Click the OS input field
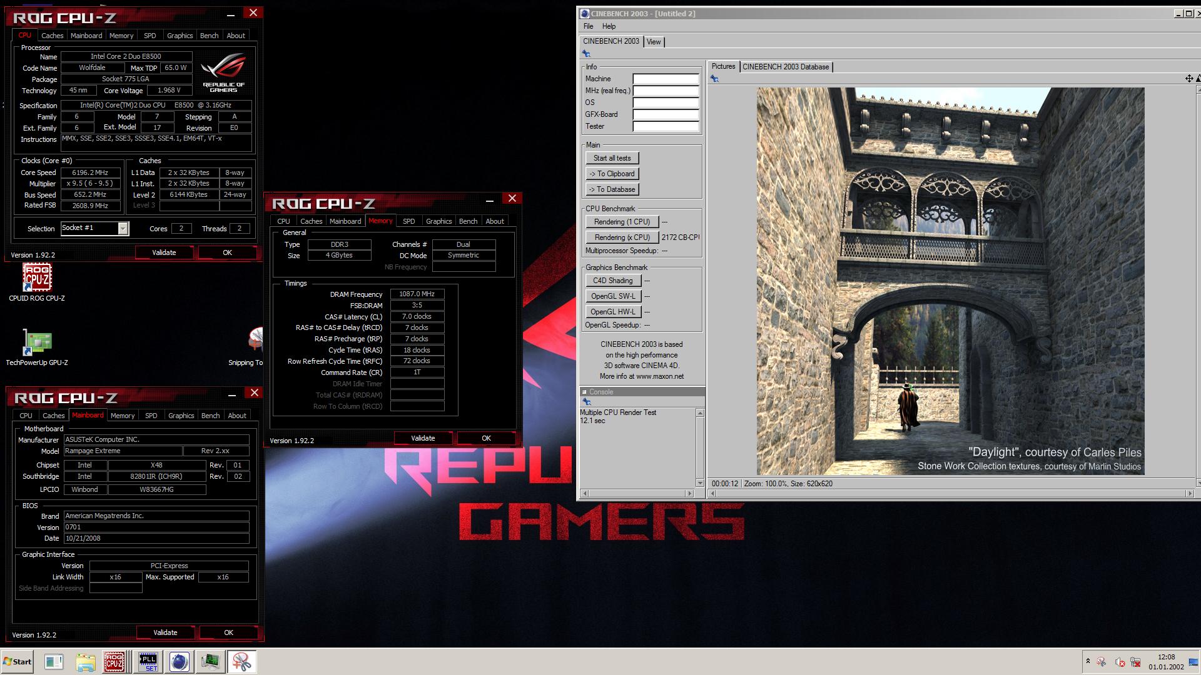Viewport: 1201px width, 675px height. (x=666, y=102)
